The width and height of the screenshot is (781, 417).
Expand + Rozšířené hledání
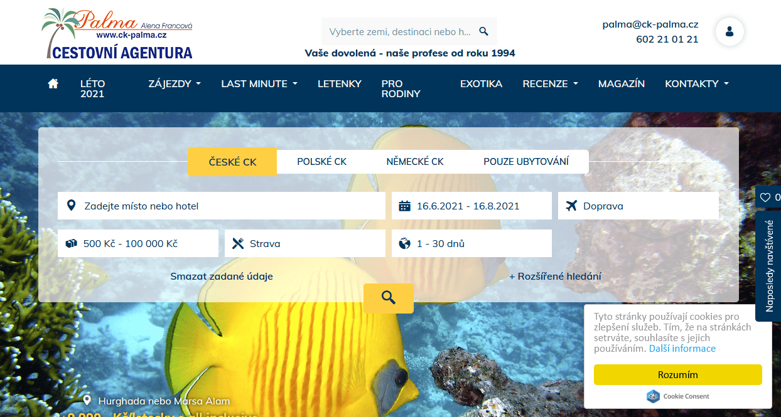pos(555,276)
